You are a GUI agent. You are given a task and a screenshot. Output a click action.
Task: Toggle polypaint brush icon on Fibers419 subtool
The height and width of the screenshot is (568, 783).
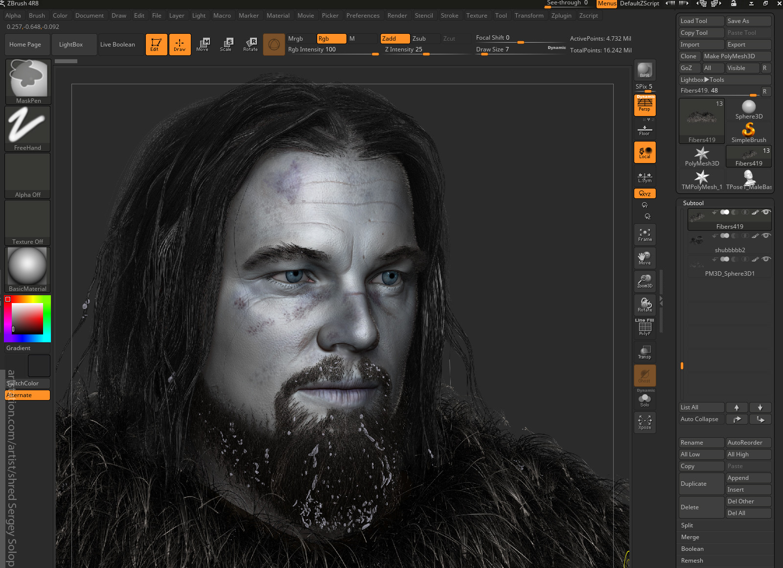click(756, 212)
